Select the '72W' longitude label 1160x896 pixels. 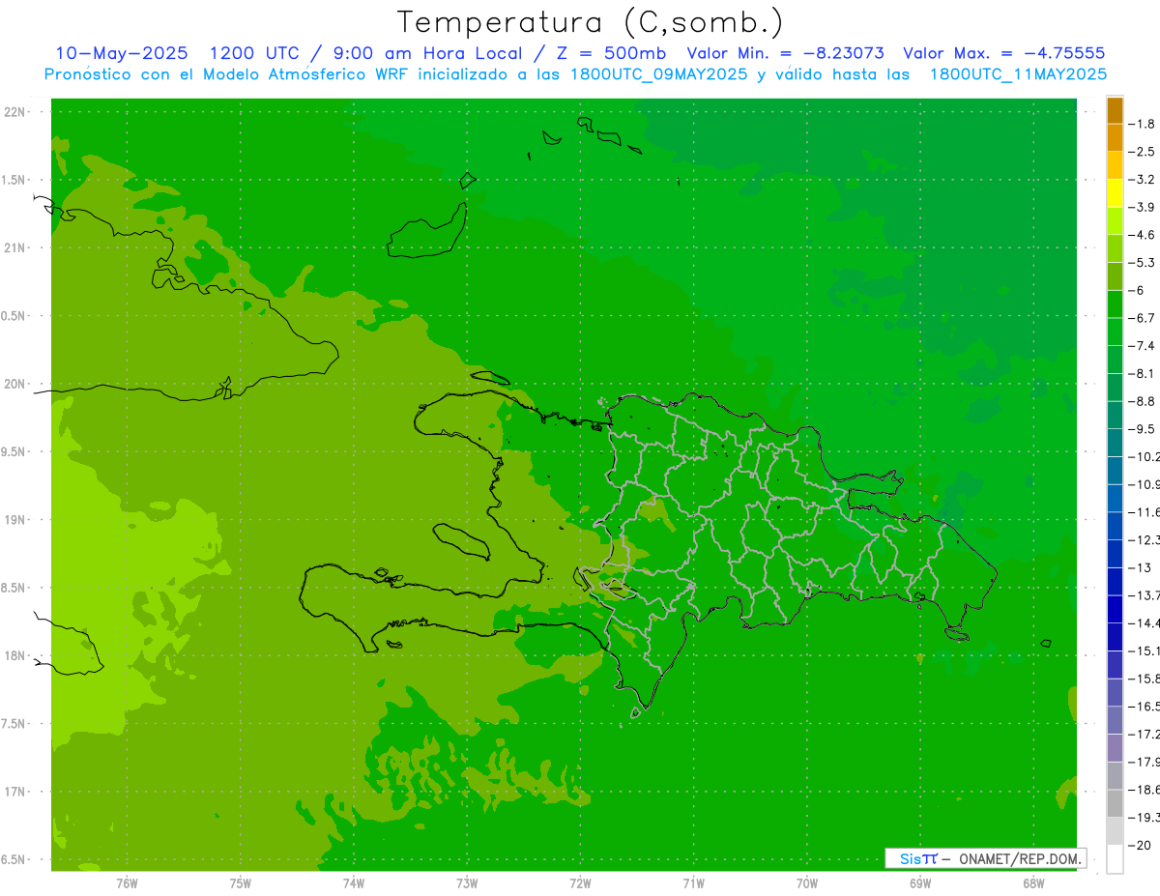[x=580, y=882]
